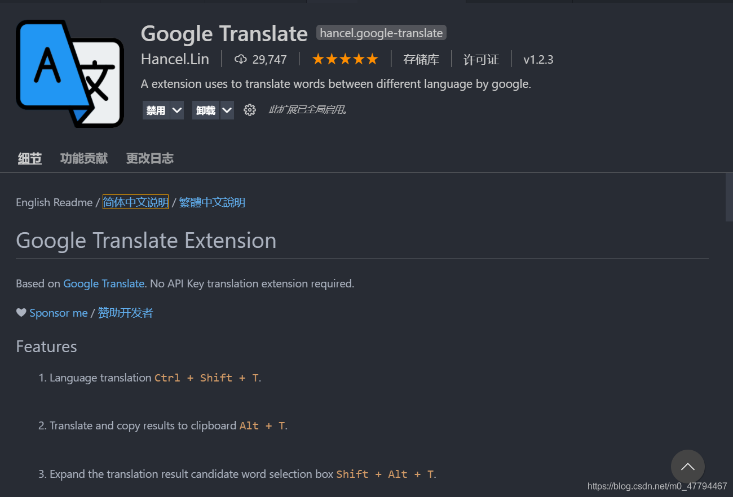Click the install count icon showing 29,747

point(241,59)
